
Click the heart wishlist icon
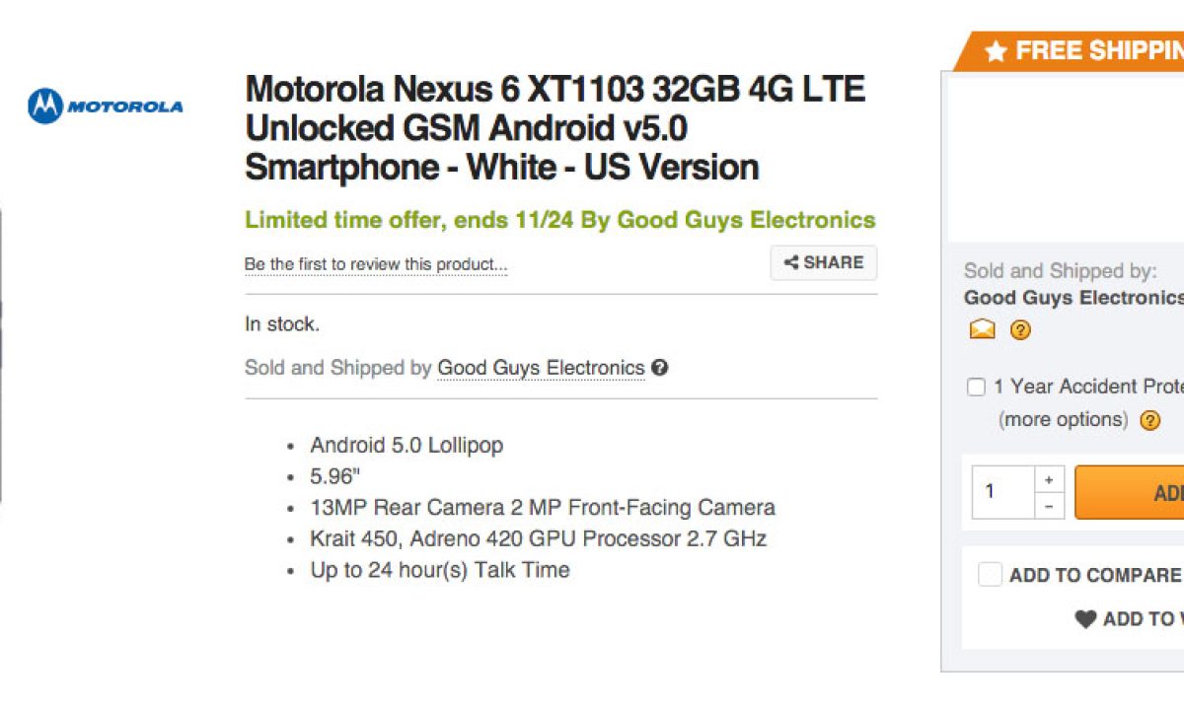(x=1085, y=619)
